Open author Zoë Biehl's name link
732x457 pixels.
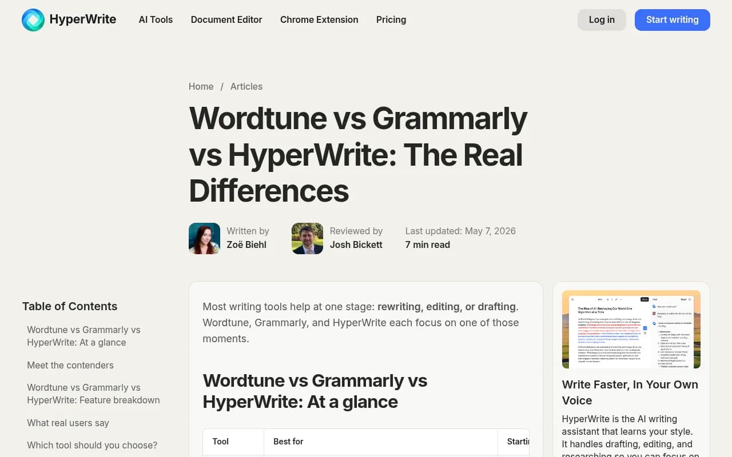[x=246, y=244]
